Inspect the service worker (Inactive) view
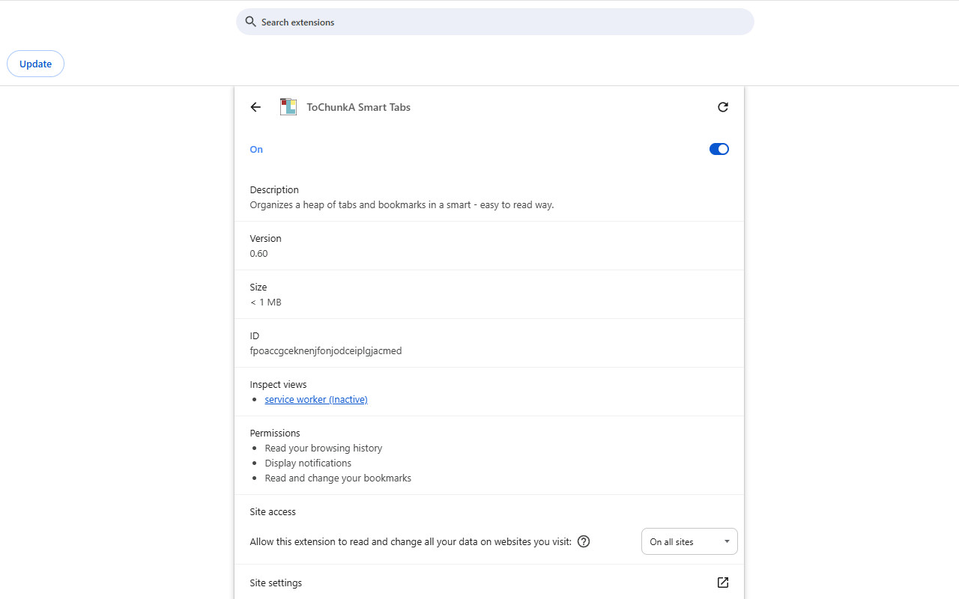The image size is (959, 599). point(315,399)
